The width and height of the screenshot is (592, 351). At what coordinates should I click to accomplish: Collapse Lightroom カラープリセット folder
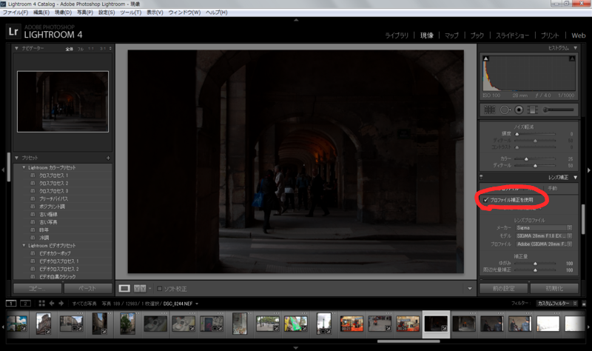(x=24, y=167)
